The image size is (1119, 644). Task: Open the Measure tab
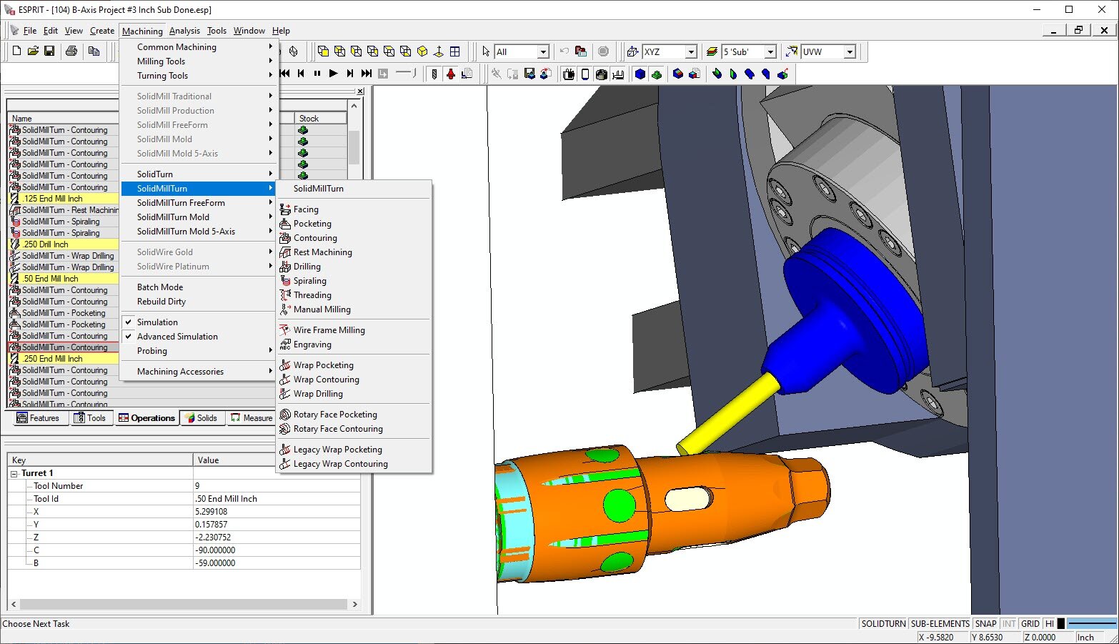tap(251, 418)
